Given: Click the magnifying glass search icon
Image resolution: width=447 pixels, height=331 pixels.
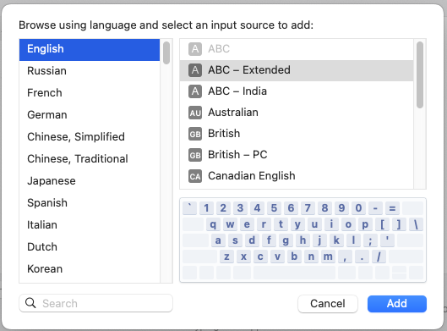Looking at the screenshot, I should coord(30,303).
